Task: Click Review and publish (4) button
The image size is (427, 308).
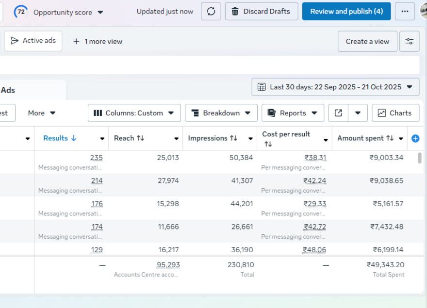Action: 346,11
